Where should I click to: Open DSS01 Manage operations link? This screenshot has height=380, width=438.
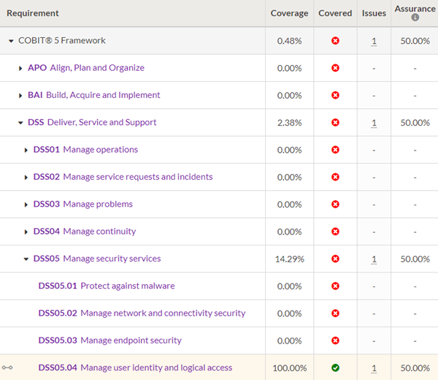(85, 150)
